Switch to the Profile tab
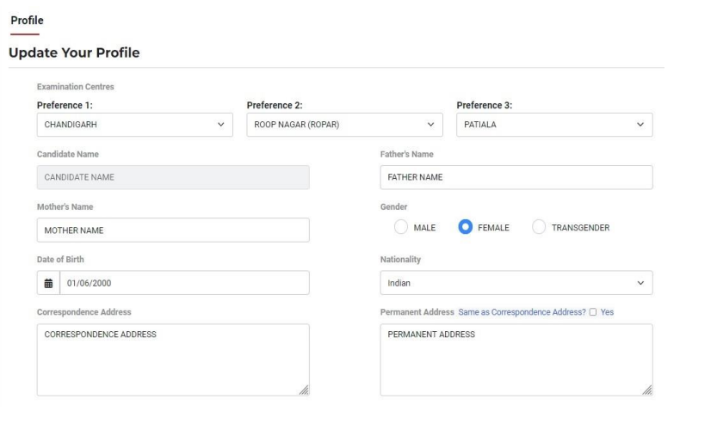Screen dimensions: 717x424 coord(27,21)
